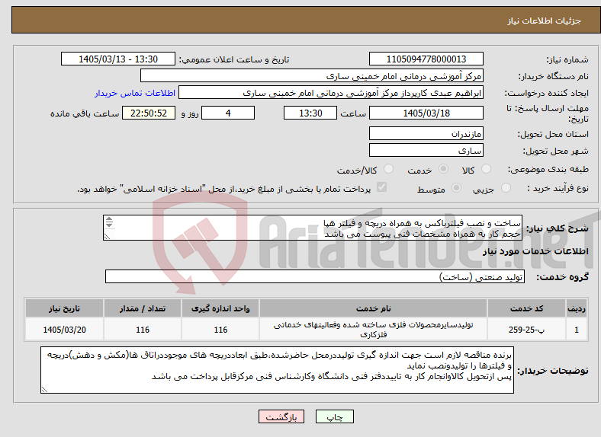Click service code cell پ-25-259
The image size is (601, 437).
click(527, 330)
